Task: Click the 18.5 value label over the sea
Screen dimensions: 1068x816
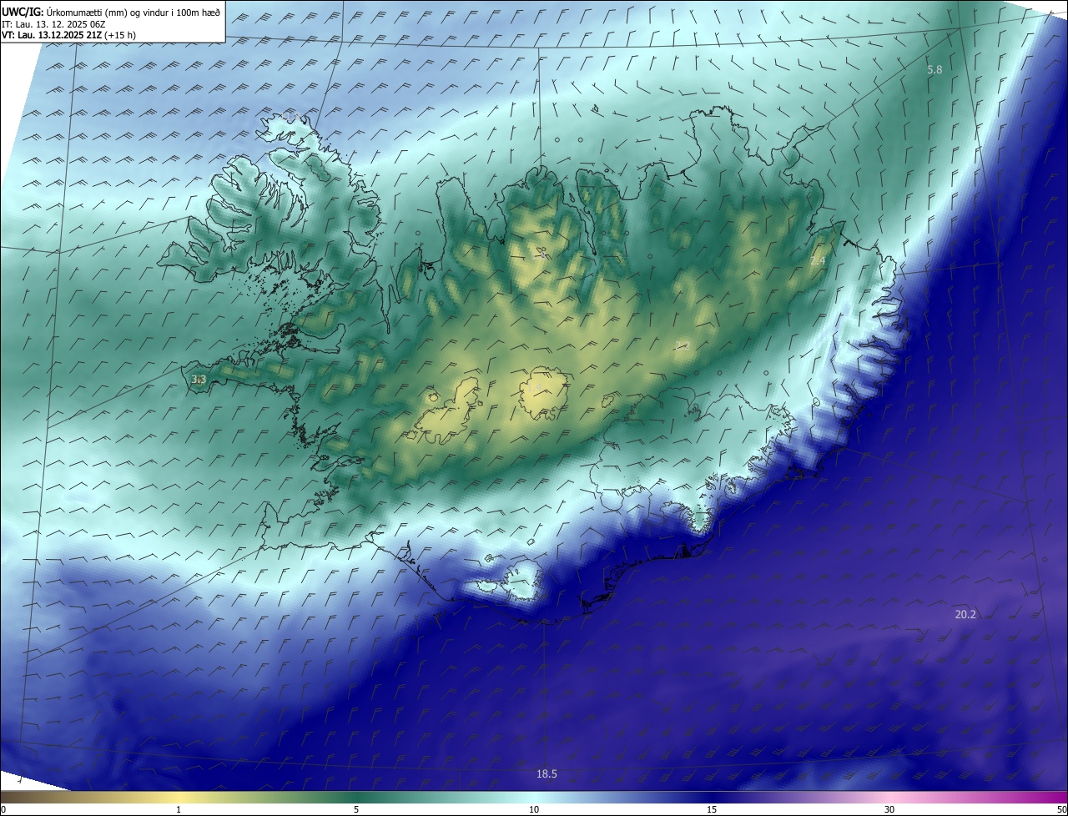Action: click(547, 774)
